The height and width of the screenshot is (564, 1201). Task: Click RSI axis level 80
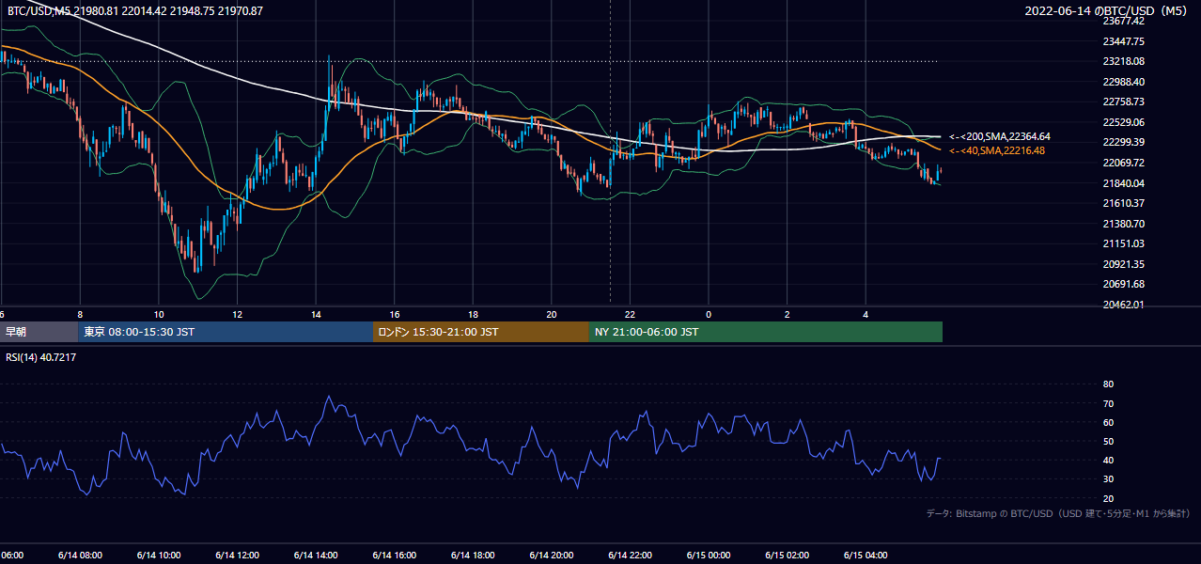click(1108, 384)
